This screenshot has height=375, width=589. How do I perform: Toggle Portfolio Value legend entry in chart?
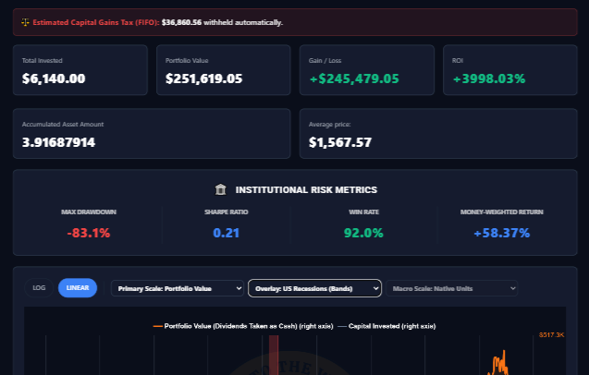click(x=243, y=326)
